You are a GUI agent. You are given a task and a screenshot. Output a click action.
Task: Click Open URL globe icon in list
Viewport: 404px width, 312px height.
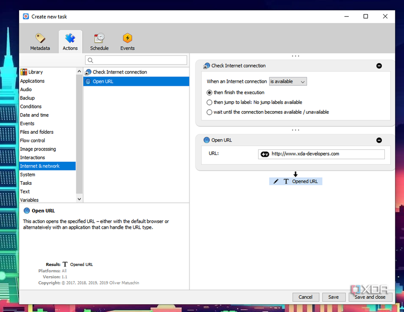coord(88,81)
